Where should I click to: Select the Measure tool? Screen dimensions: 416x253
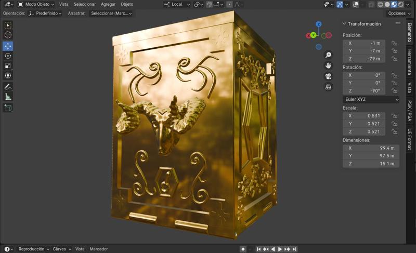pos(8,97)
